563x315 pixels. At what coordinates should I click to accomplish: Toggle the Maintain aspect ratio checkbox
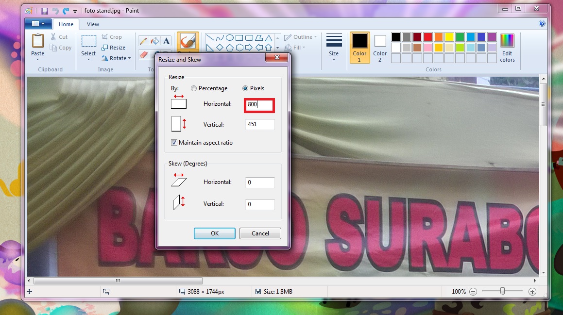click(174, 142)
